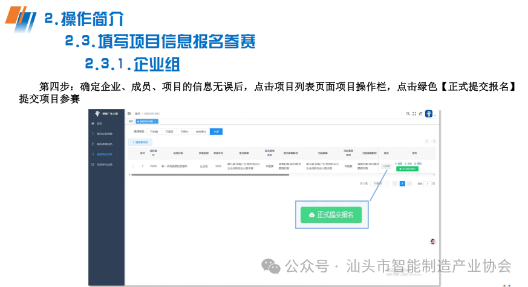Screen dimensions: 528x287
Task: Click the go-to-page number input
Action: click(428, 184)
